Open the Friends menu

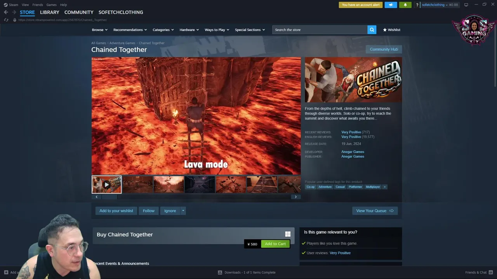coord(38,5)
